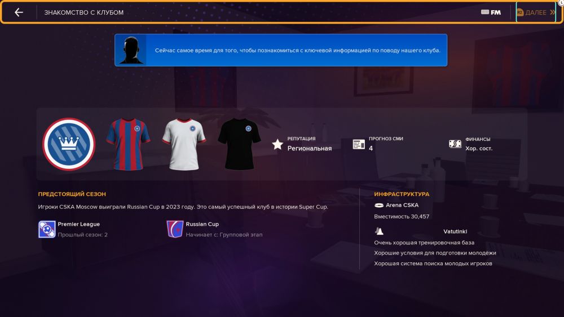The image size is (564, 317).
Task: Click the manager silhouette avatar
Action: pyautogui.click(x=131, y=50)
